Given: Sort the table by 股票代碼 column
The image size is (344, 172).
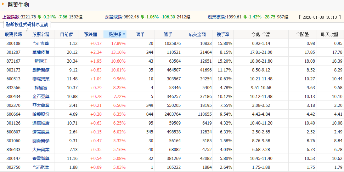Looking at the screenshot, I should coord(13,34).
